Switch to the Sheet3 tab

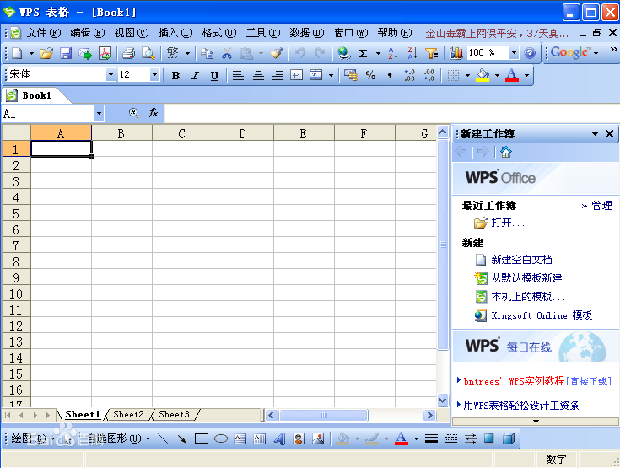point(174,415)
